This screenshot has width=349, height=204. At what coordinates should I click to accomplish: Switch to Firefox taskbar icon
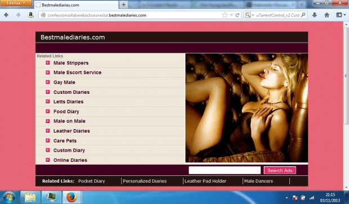click(x=72, y=197)
